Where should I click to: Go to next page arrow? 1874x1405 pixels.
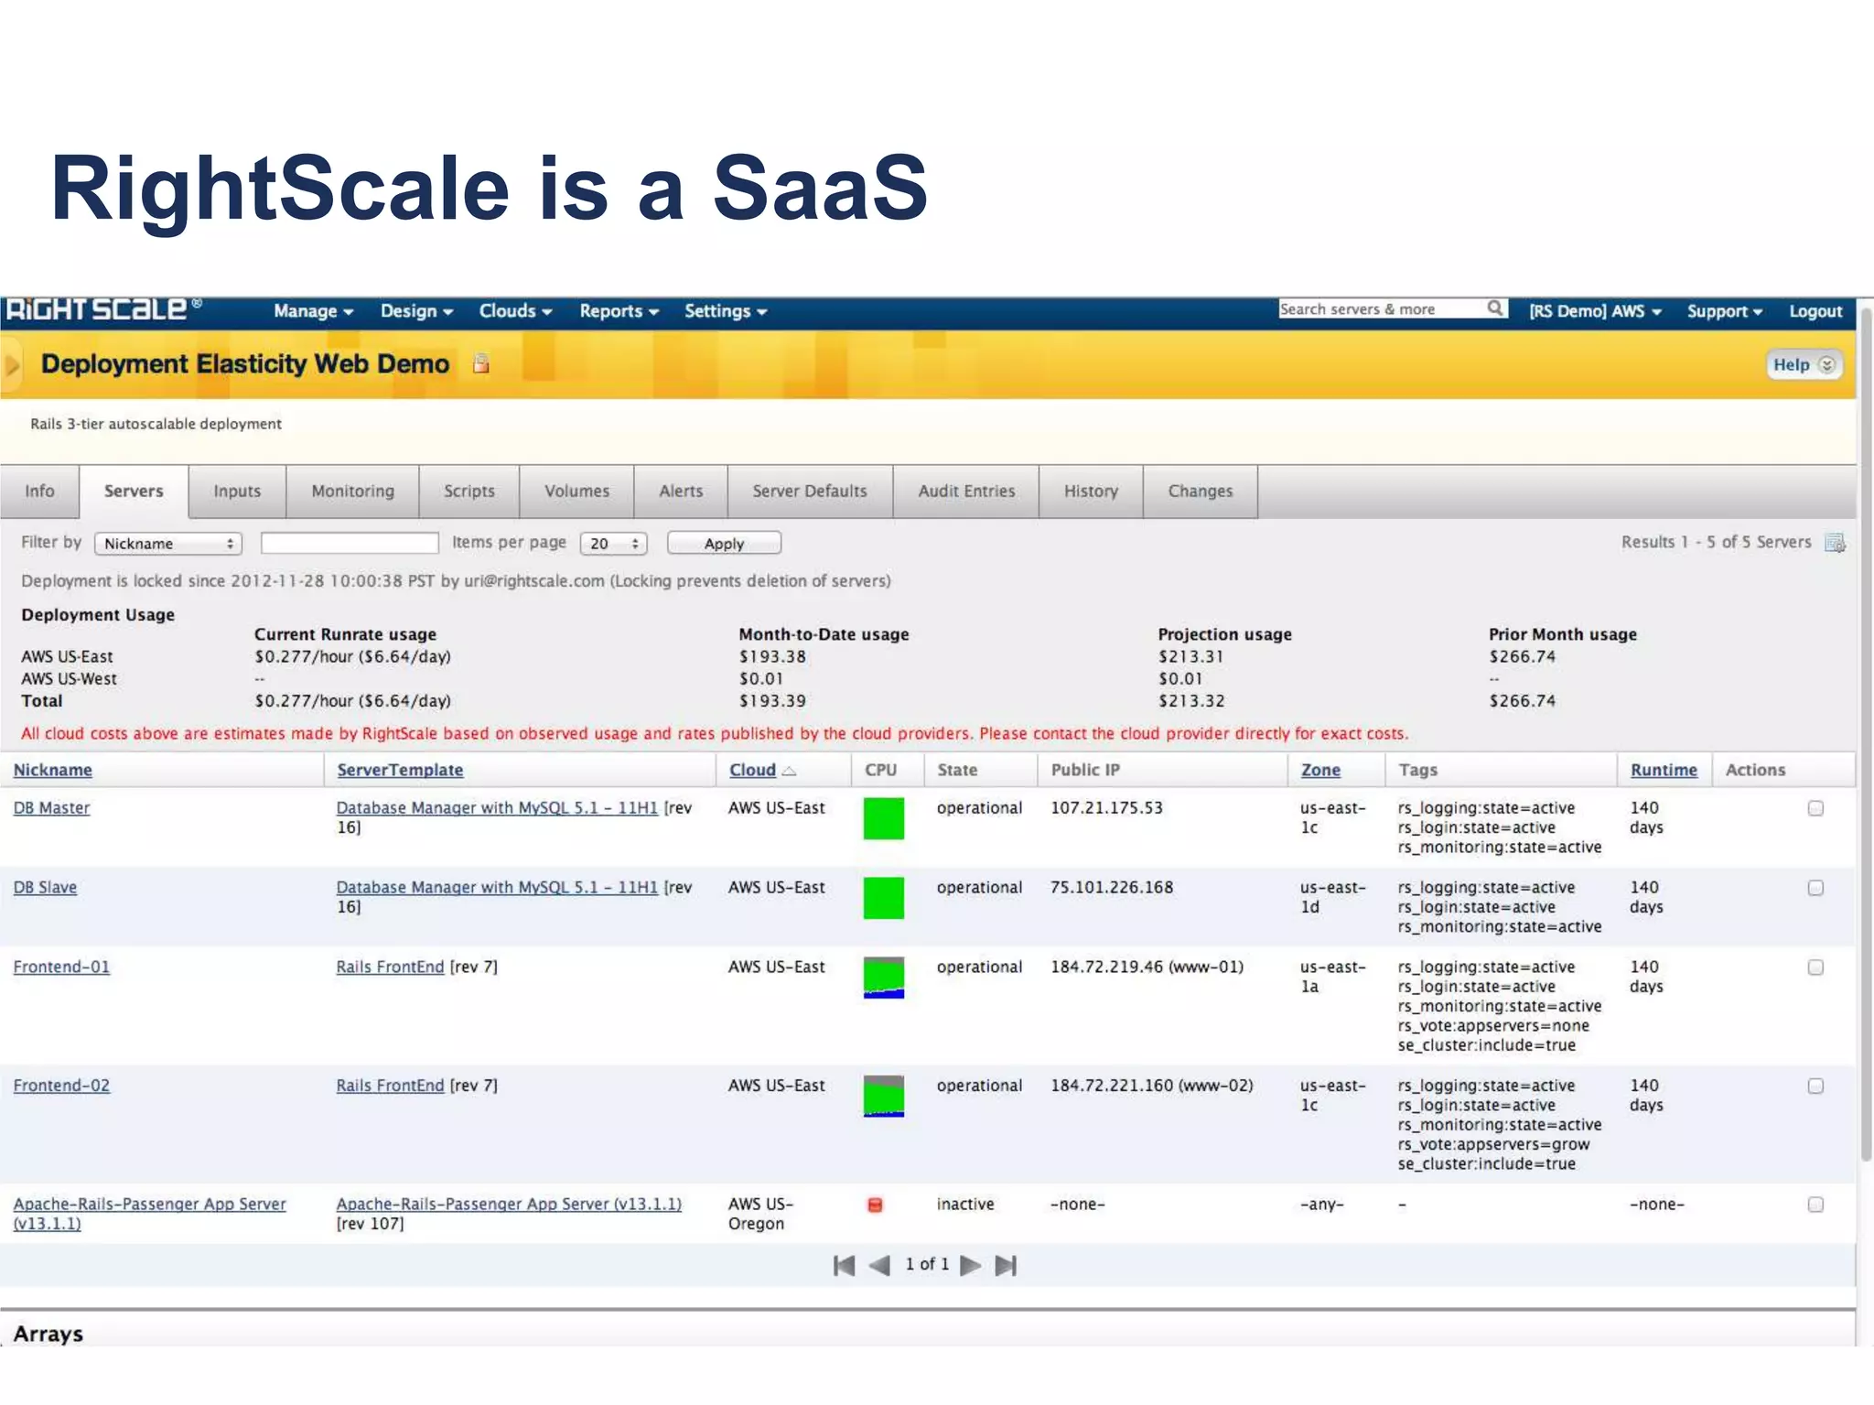971,1265
